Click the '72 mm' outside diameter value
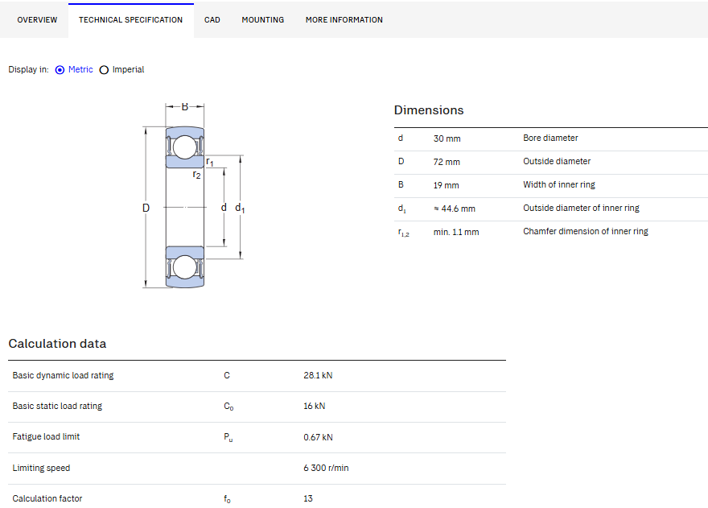708x508 pixels. tap(447, 162)
